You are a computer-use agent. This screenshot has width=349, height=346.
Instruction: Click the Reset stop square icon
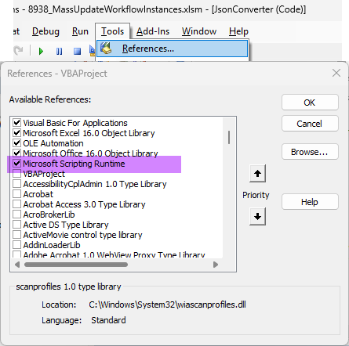[x=77, y=51]
